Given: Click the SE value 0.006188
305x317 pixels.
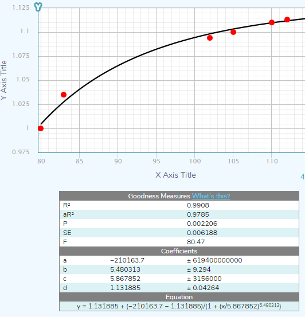Looking at the screenshot, I should coord(202,233).
